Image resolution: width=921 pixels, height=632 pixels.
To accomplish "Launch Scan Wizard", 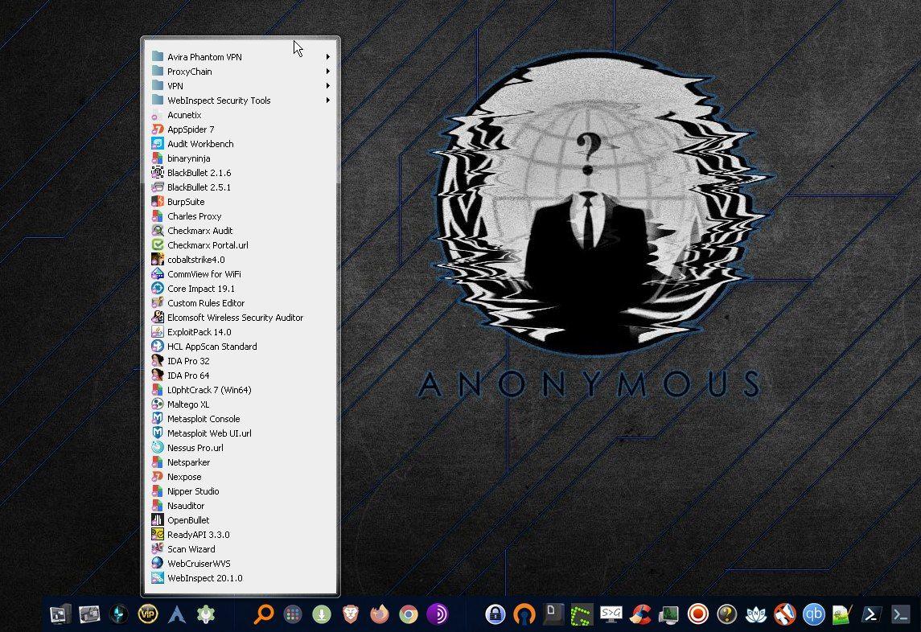I will [x=241, y=549].
